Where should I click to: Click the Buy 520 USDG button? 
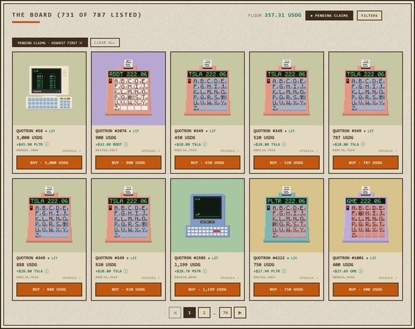286,162
